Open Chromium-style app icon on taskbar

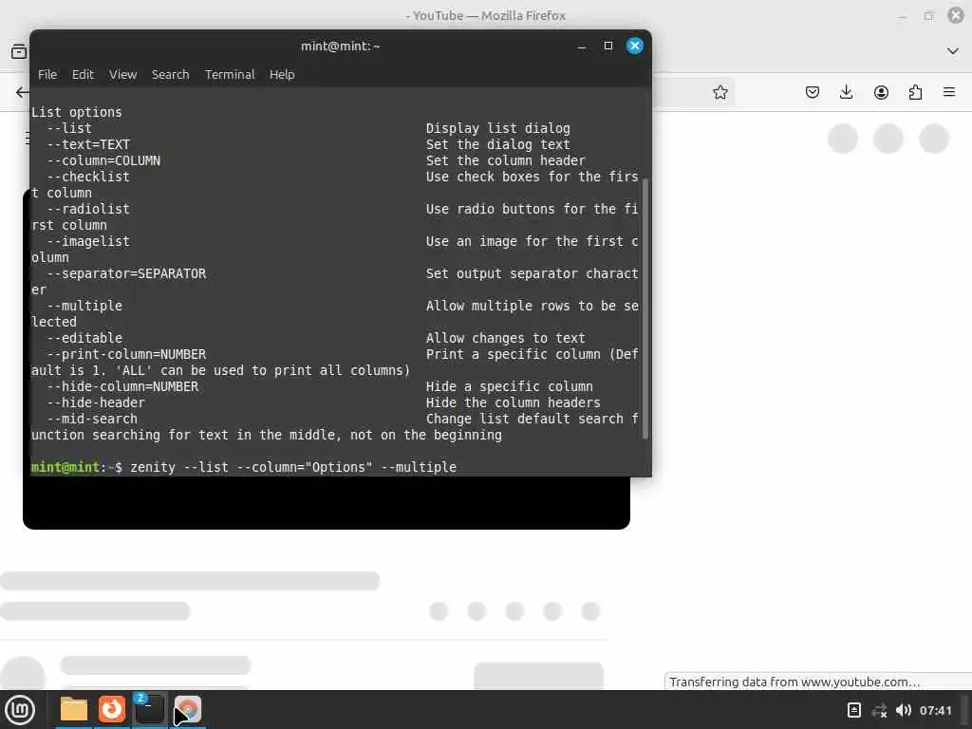[188, 709]
